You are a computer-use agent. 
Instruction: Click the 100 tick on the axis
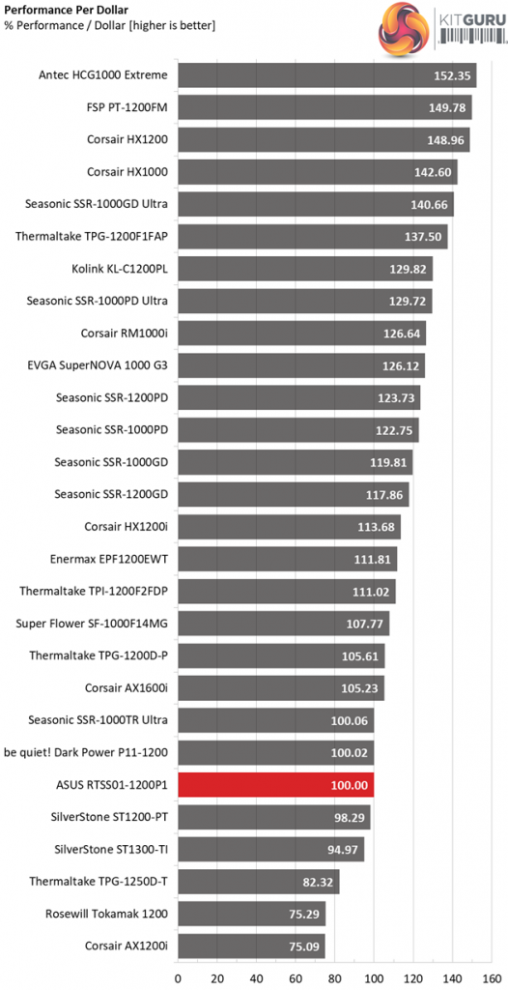coord(374,977)
